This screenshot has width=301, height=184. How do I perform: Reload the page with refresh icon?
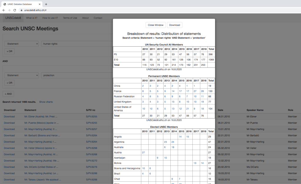[x=15, y=10]
